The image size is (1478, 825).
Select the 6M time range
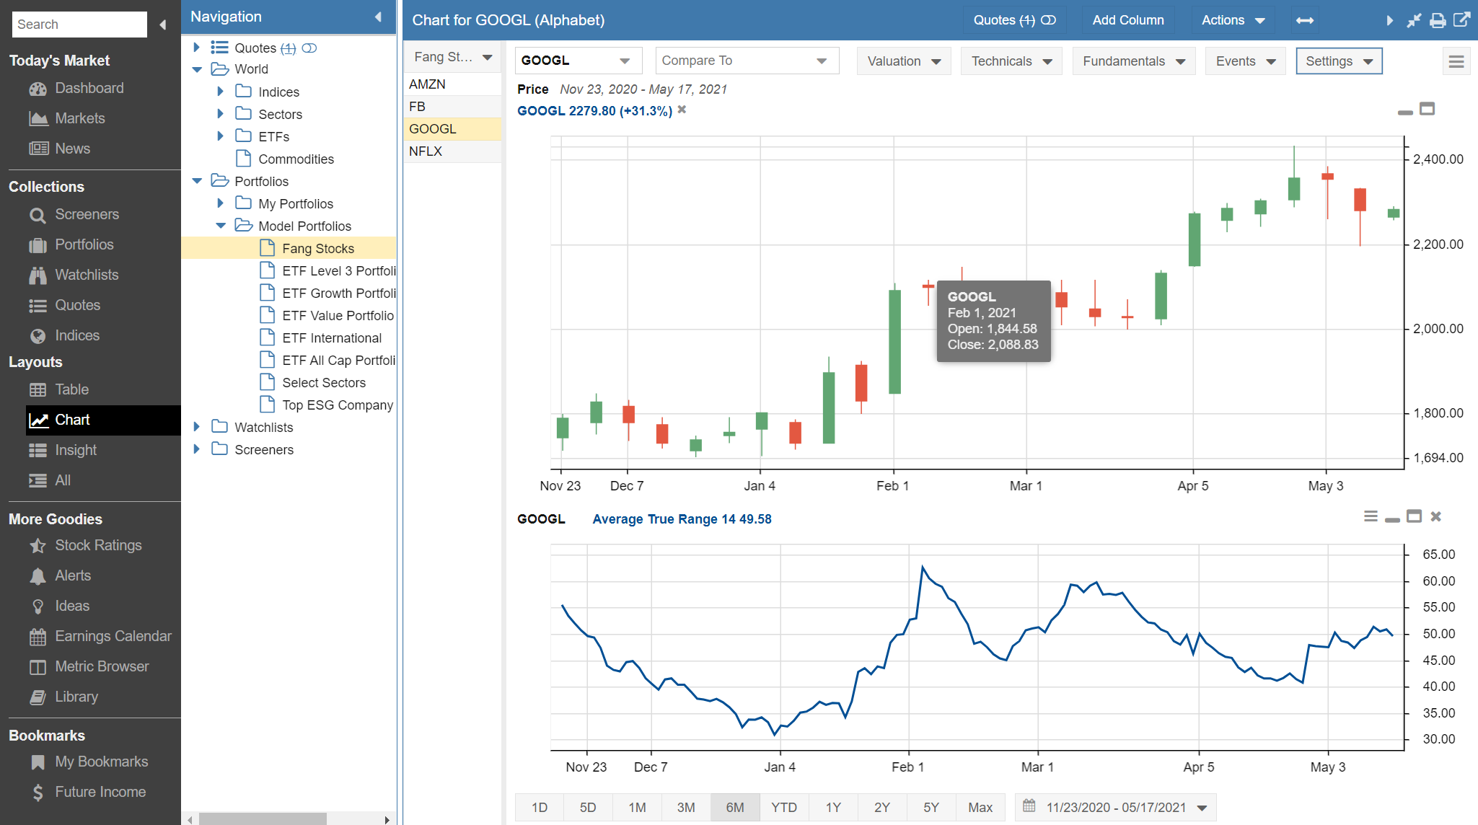pos(734,807)
